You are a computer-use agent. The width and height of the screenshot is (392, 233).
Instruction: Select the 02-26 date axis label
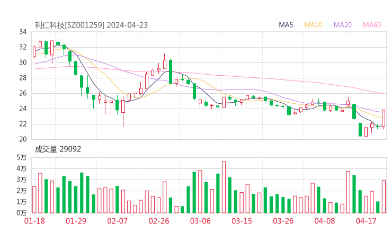pyautogui.click(x=158, y=221)
